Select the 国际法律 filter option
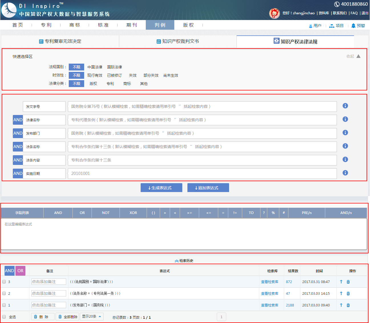The image size is (370, 323). coord(114,67)
